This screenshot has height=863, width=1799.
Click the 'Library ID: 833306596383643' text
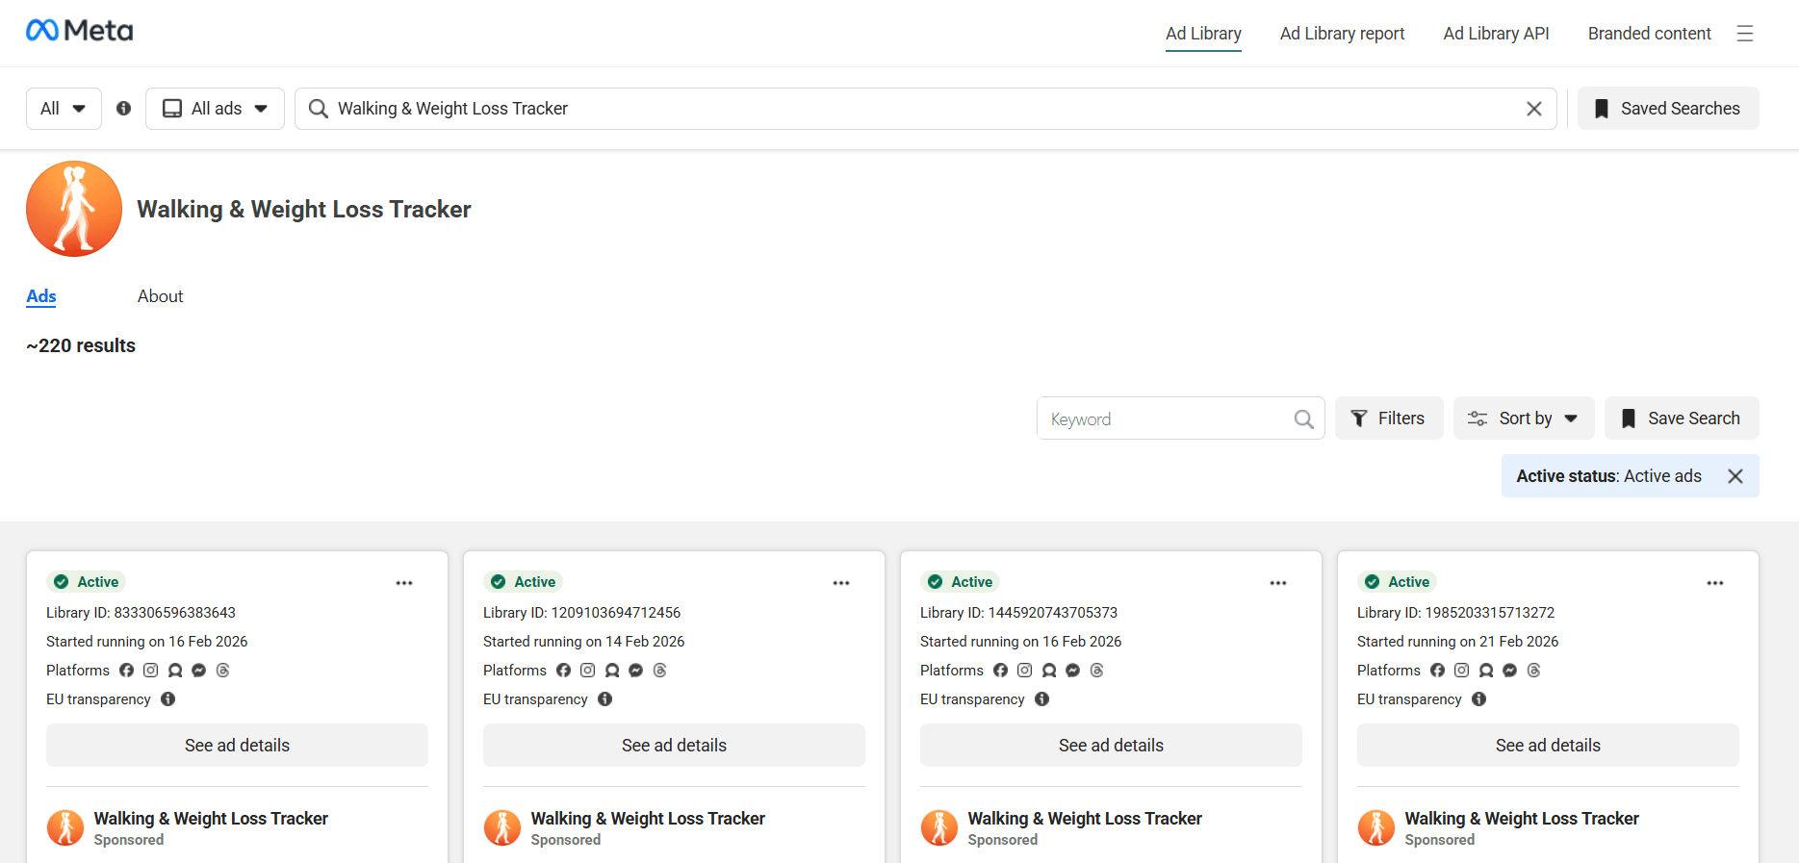pos(141,613)
